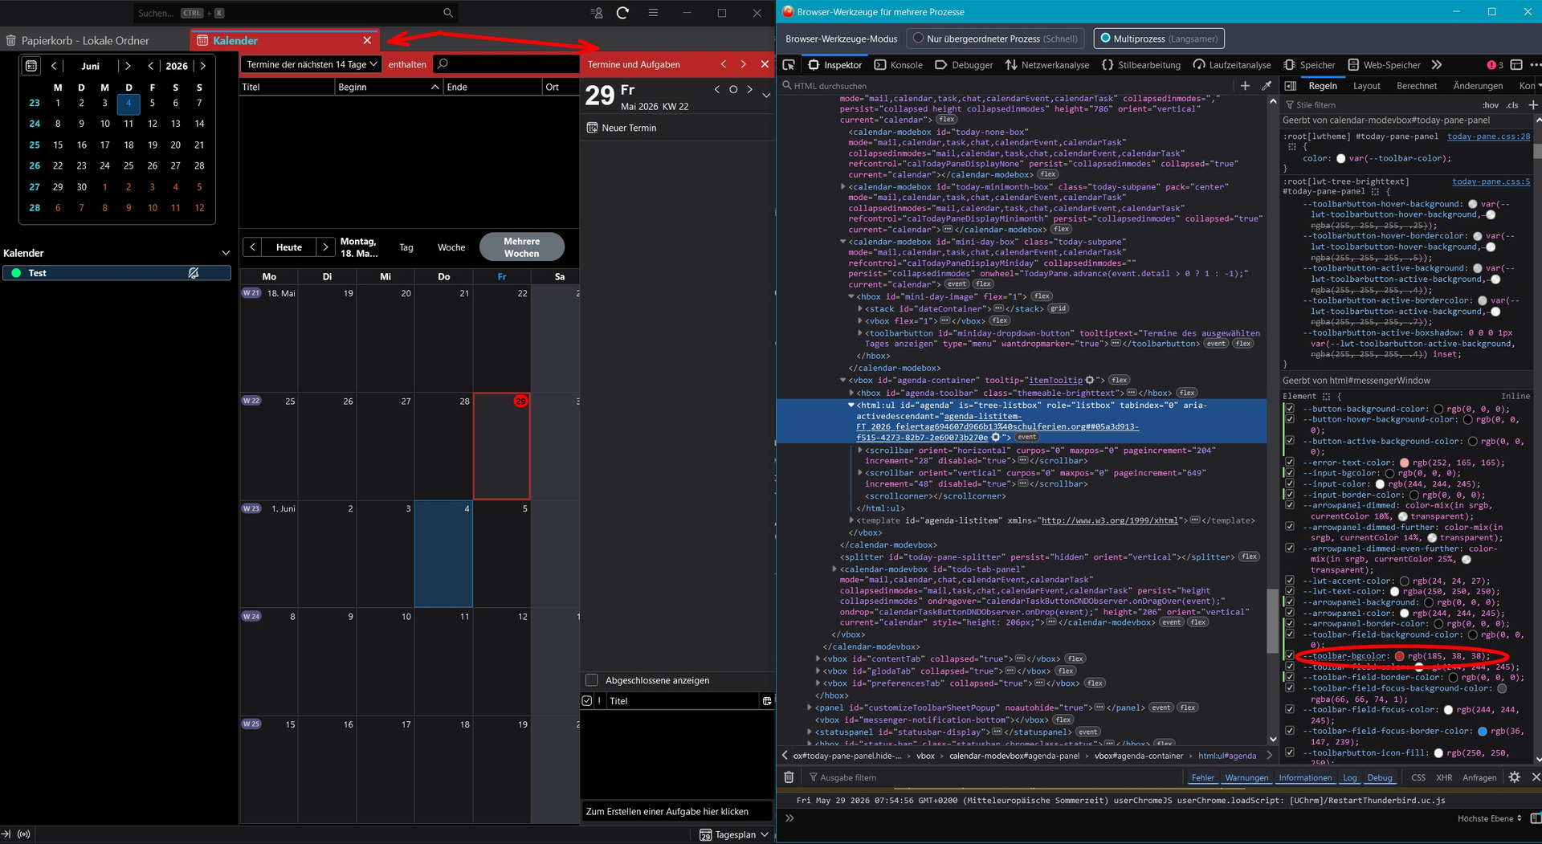Image resolution: width=1542 pixels, height=844 pixels.
Task: Open console settings gear
Action: coord(1515,777)
